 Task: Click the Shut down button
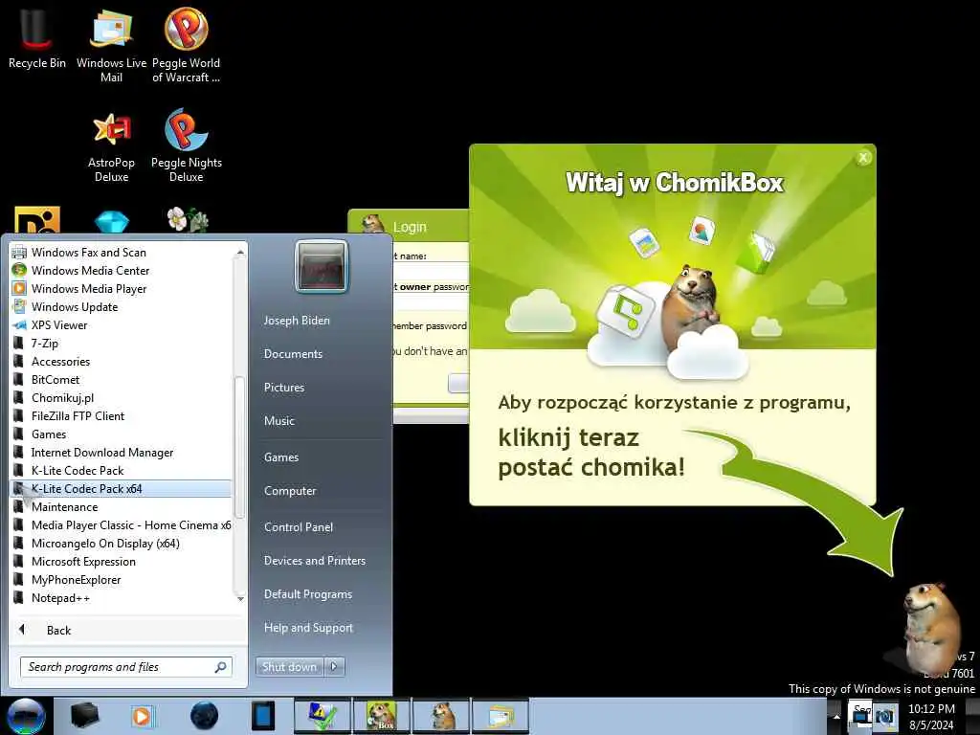click(289, 667)
